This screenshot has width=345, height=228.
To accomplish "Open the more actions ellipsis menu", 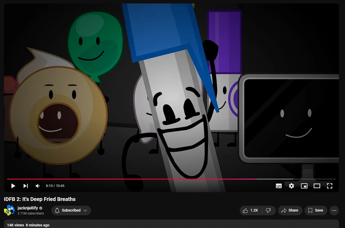I will tap(334, 210).
